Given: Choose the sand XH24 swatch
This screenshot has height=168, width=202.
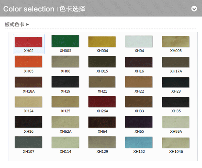Looking at the screenshot, I should pyautogui.click(x=28, y=102).
